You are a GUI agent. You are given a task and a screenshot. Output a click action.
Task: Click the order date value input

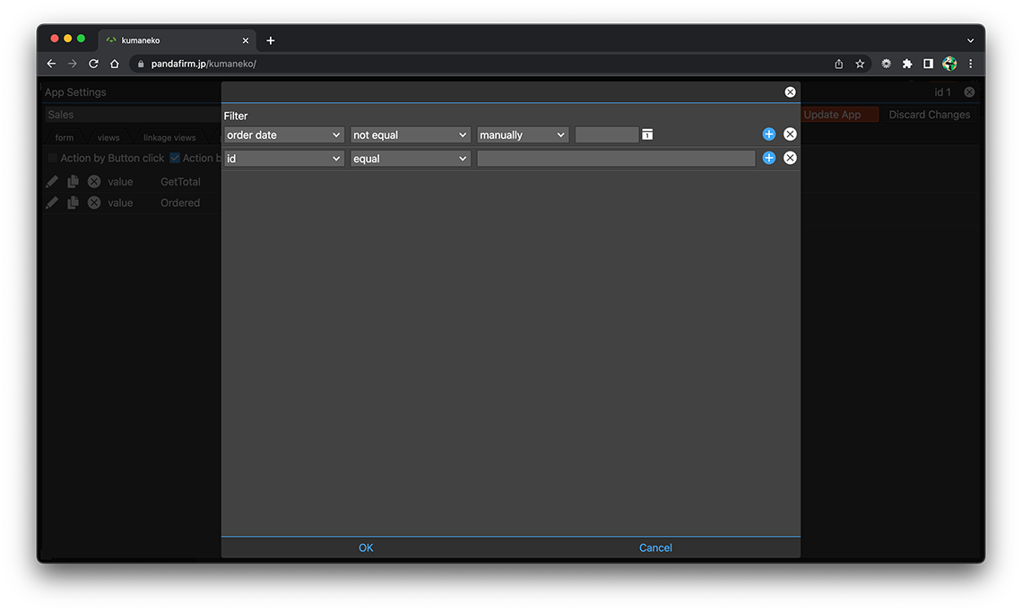606,134
